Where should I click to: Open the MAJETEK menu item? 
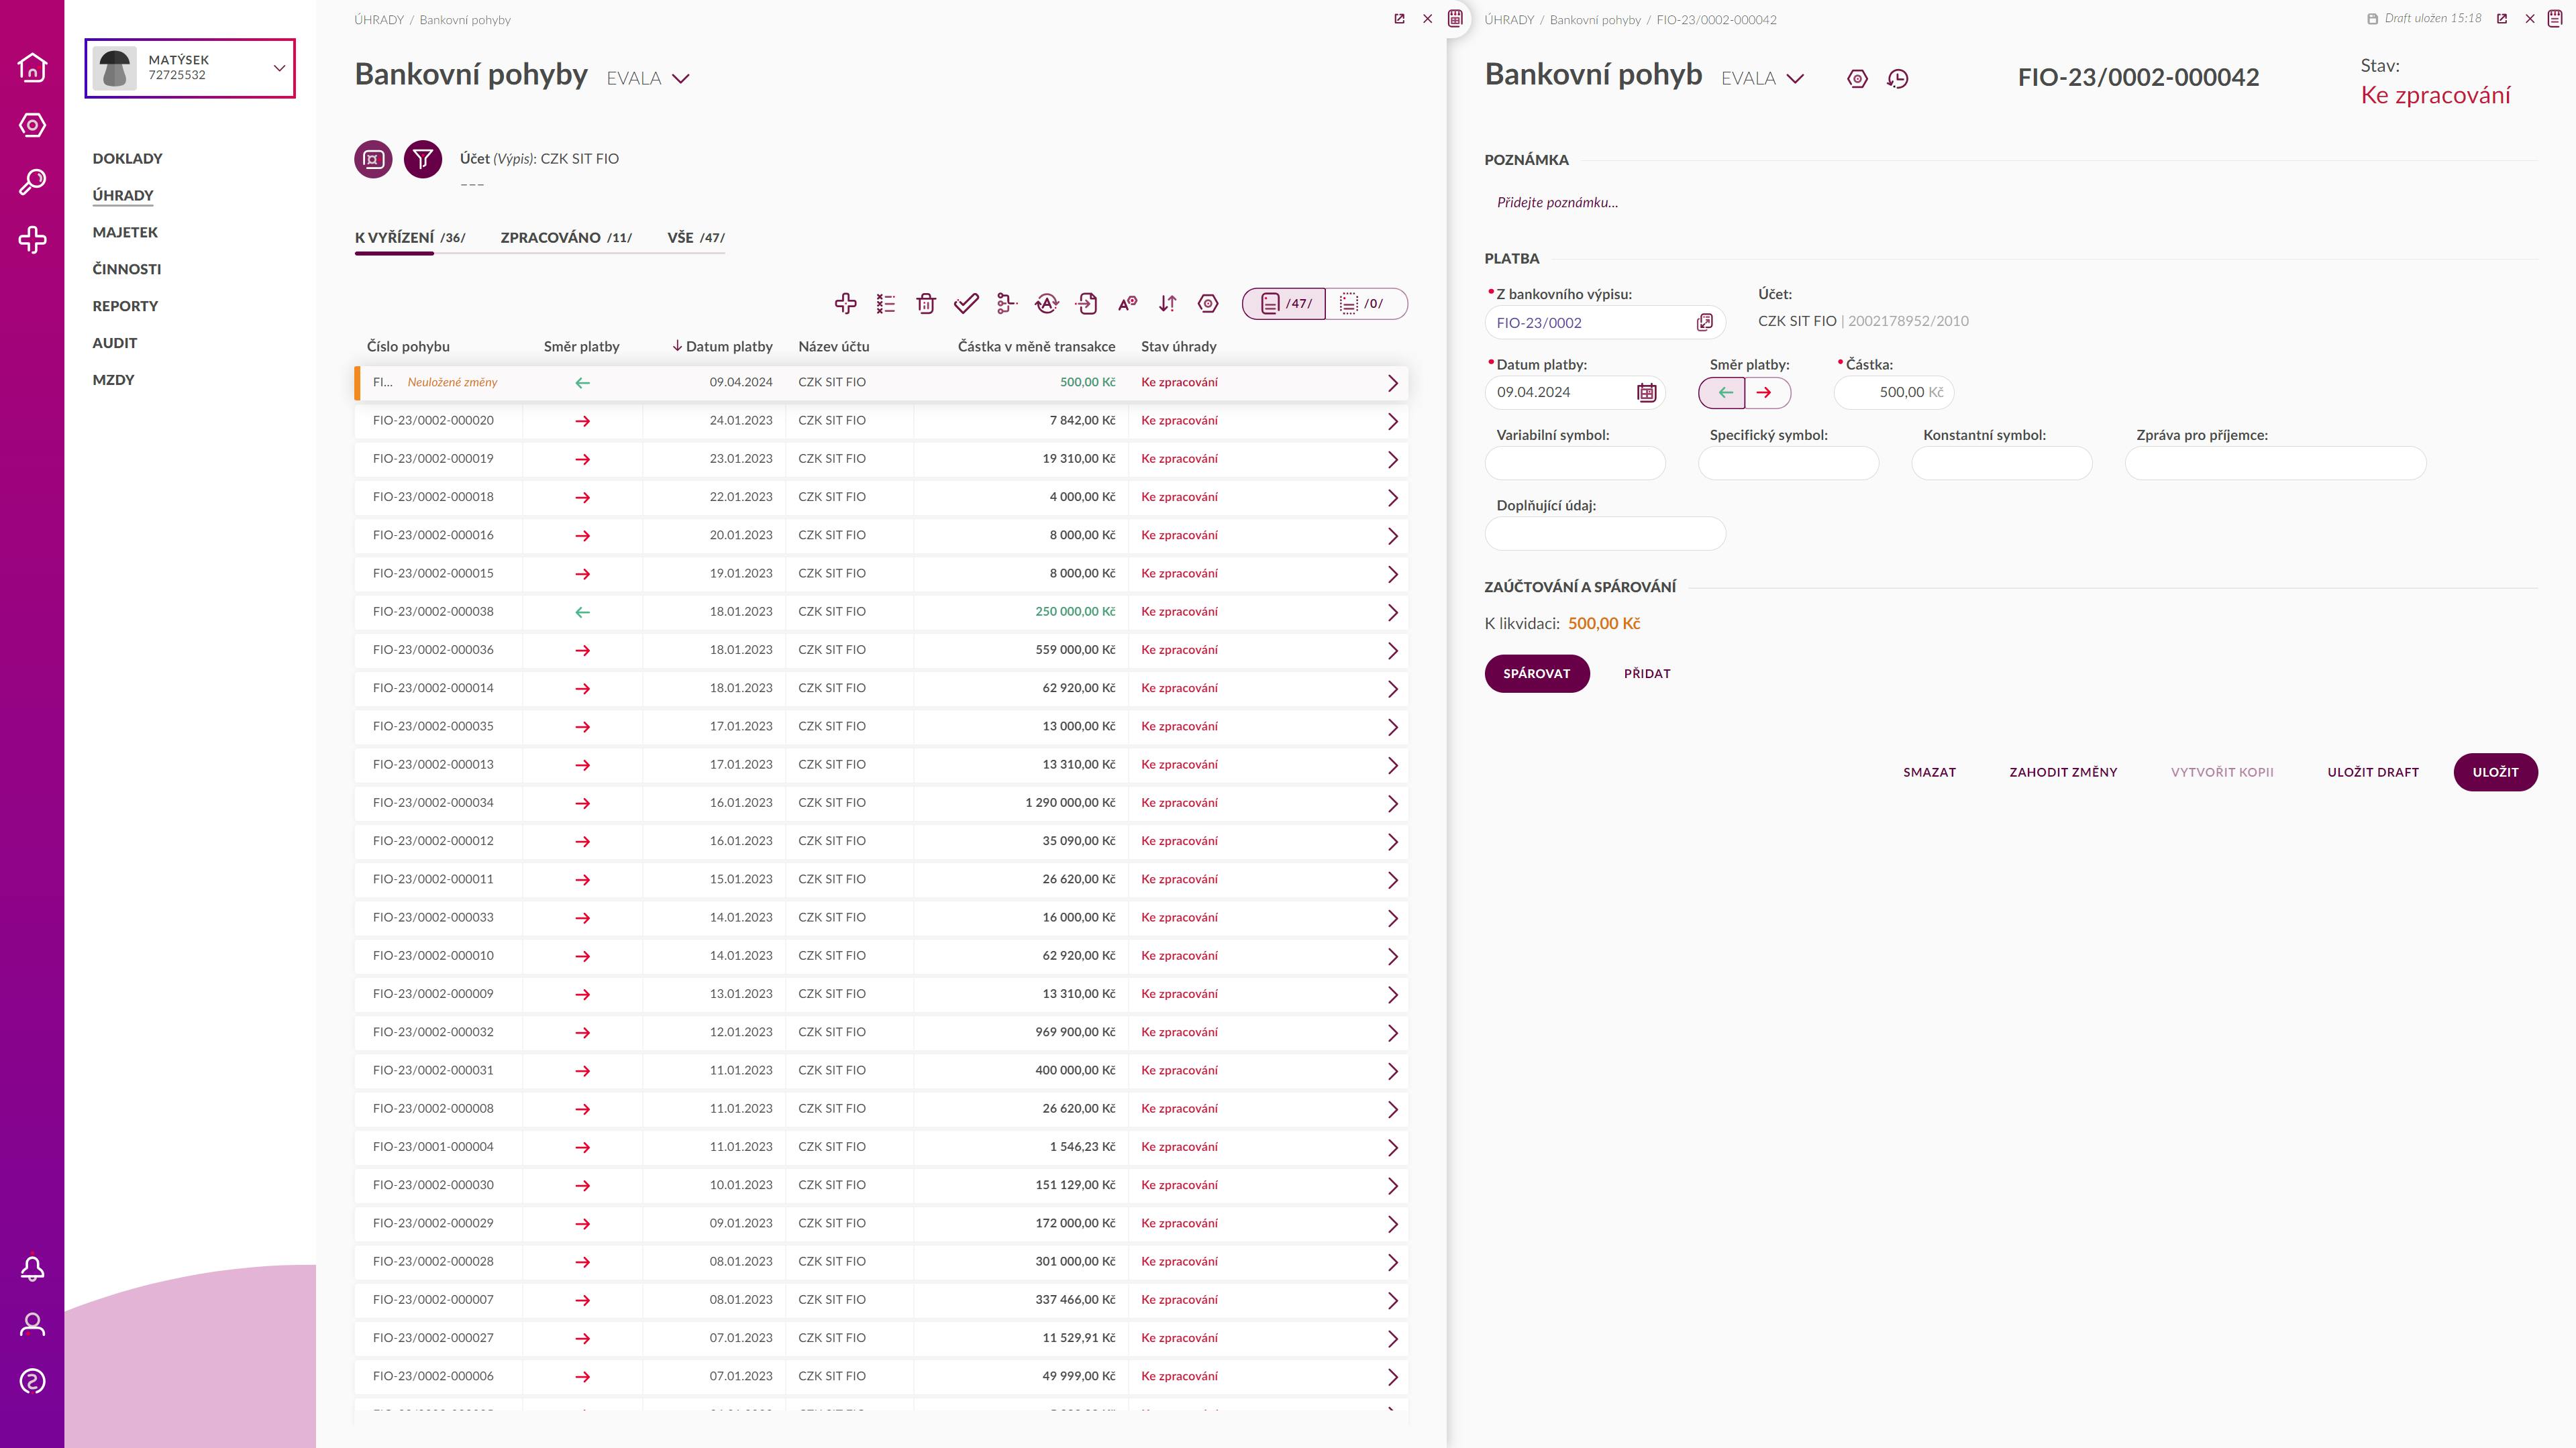(x=125, y=232)
